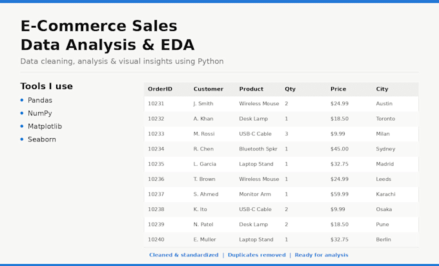Click the Price column header
Viewport: 439px width, 266px height.
338,89
